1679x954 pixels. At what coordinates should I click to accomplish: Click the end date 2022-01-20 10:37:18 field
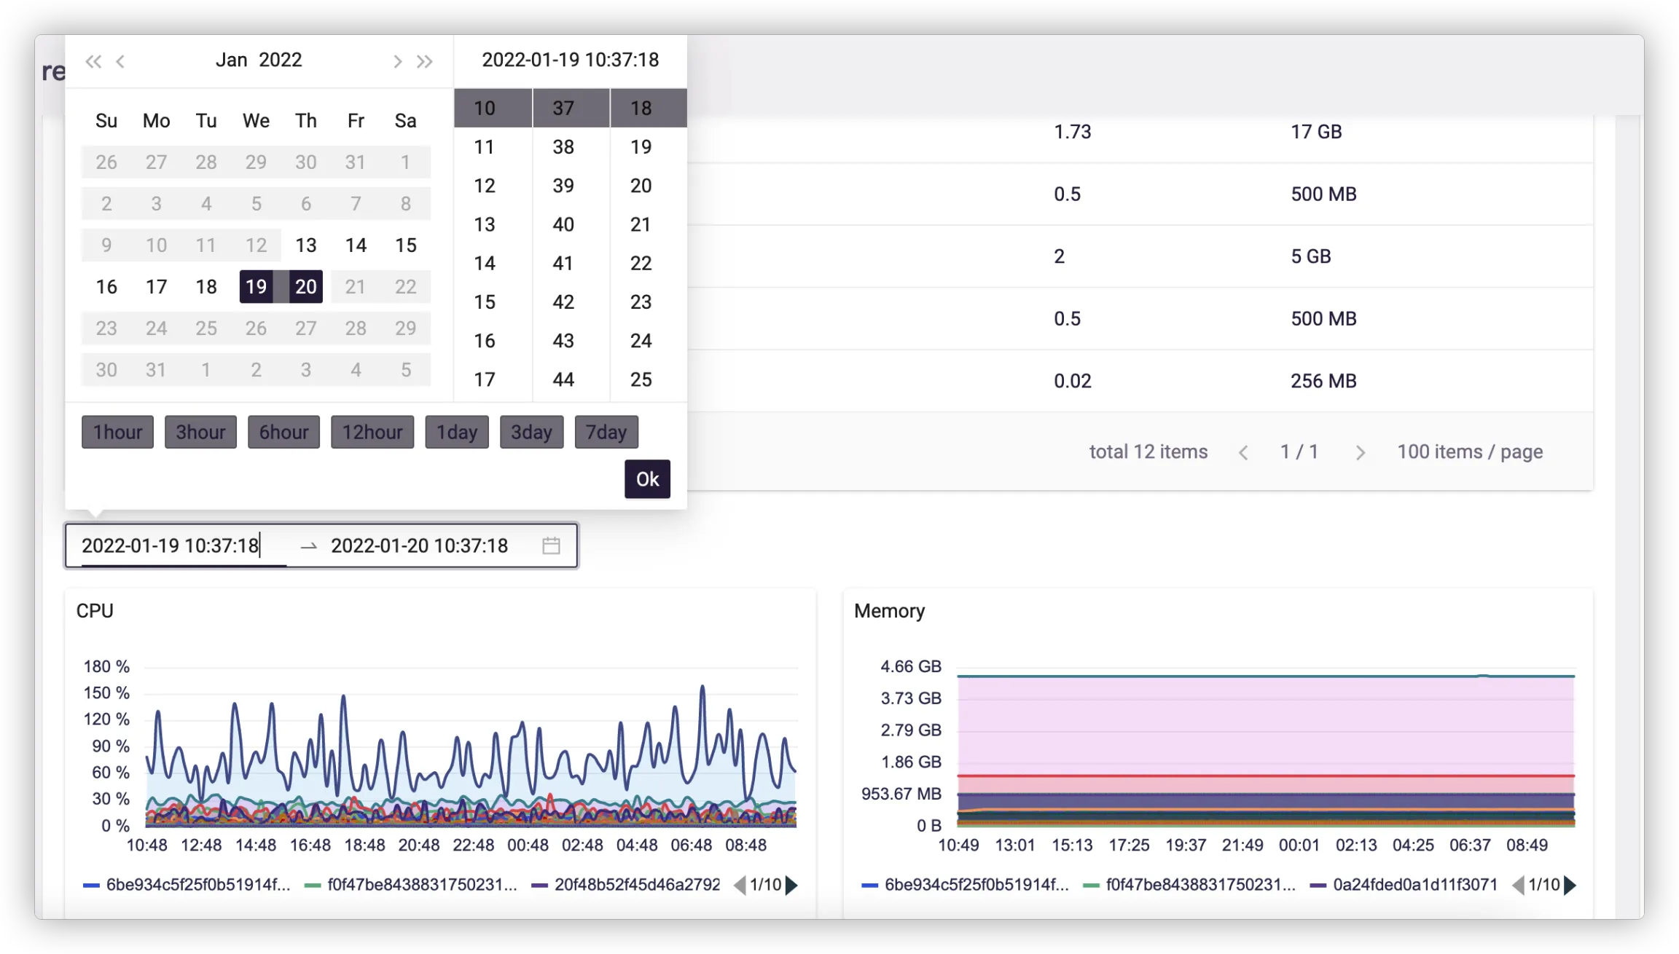(x=420, y=546)
